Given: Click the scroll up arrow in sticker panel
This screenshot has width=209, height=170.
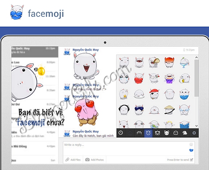Looking at the screenshot, I should point(196,57).
